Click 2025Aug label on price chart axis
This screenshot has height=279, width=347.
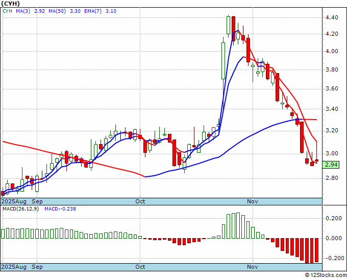[x=14, y=201]
